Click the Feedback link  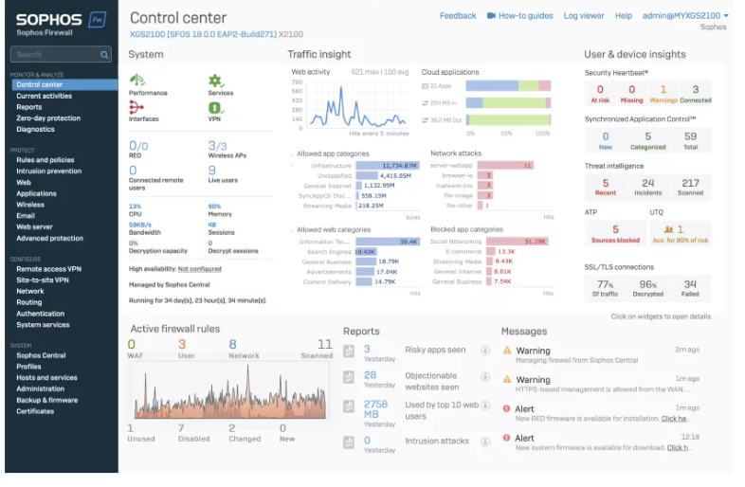click(458, 16)
